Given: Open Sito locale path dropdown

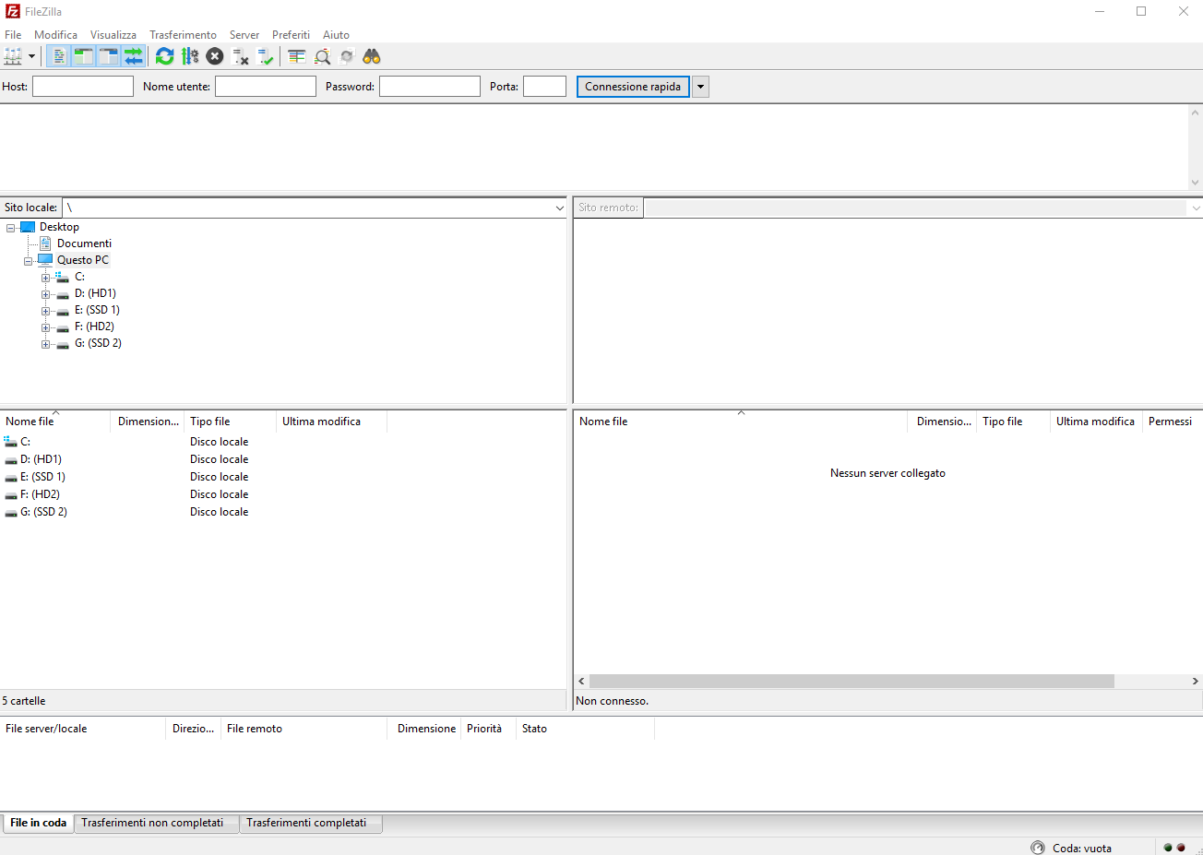Looking at the screenshot, I should pyautogui.click(x=559, y=208).
